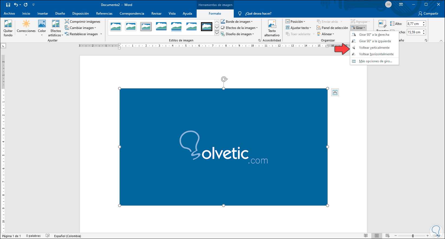Switch to the Disposición tab
Screen dimensions: 445x239
point(80,14)
